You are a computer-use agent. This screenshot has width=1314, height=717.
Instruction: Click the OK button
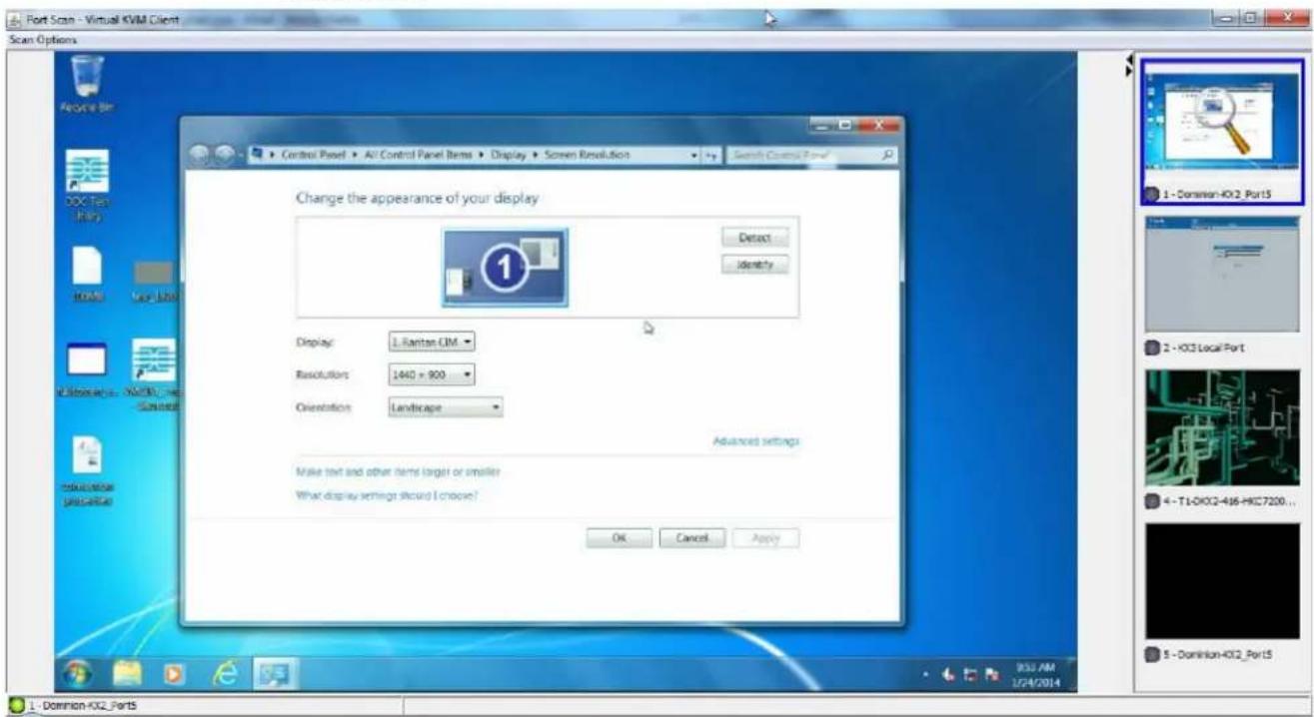(x=620, y=537)
